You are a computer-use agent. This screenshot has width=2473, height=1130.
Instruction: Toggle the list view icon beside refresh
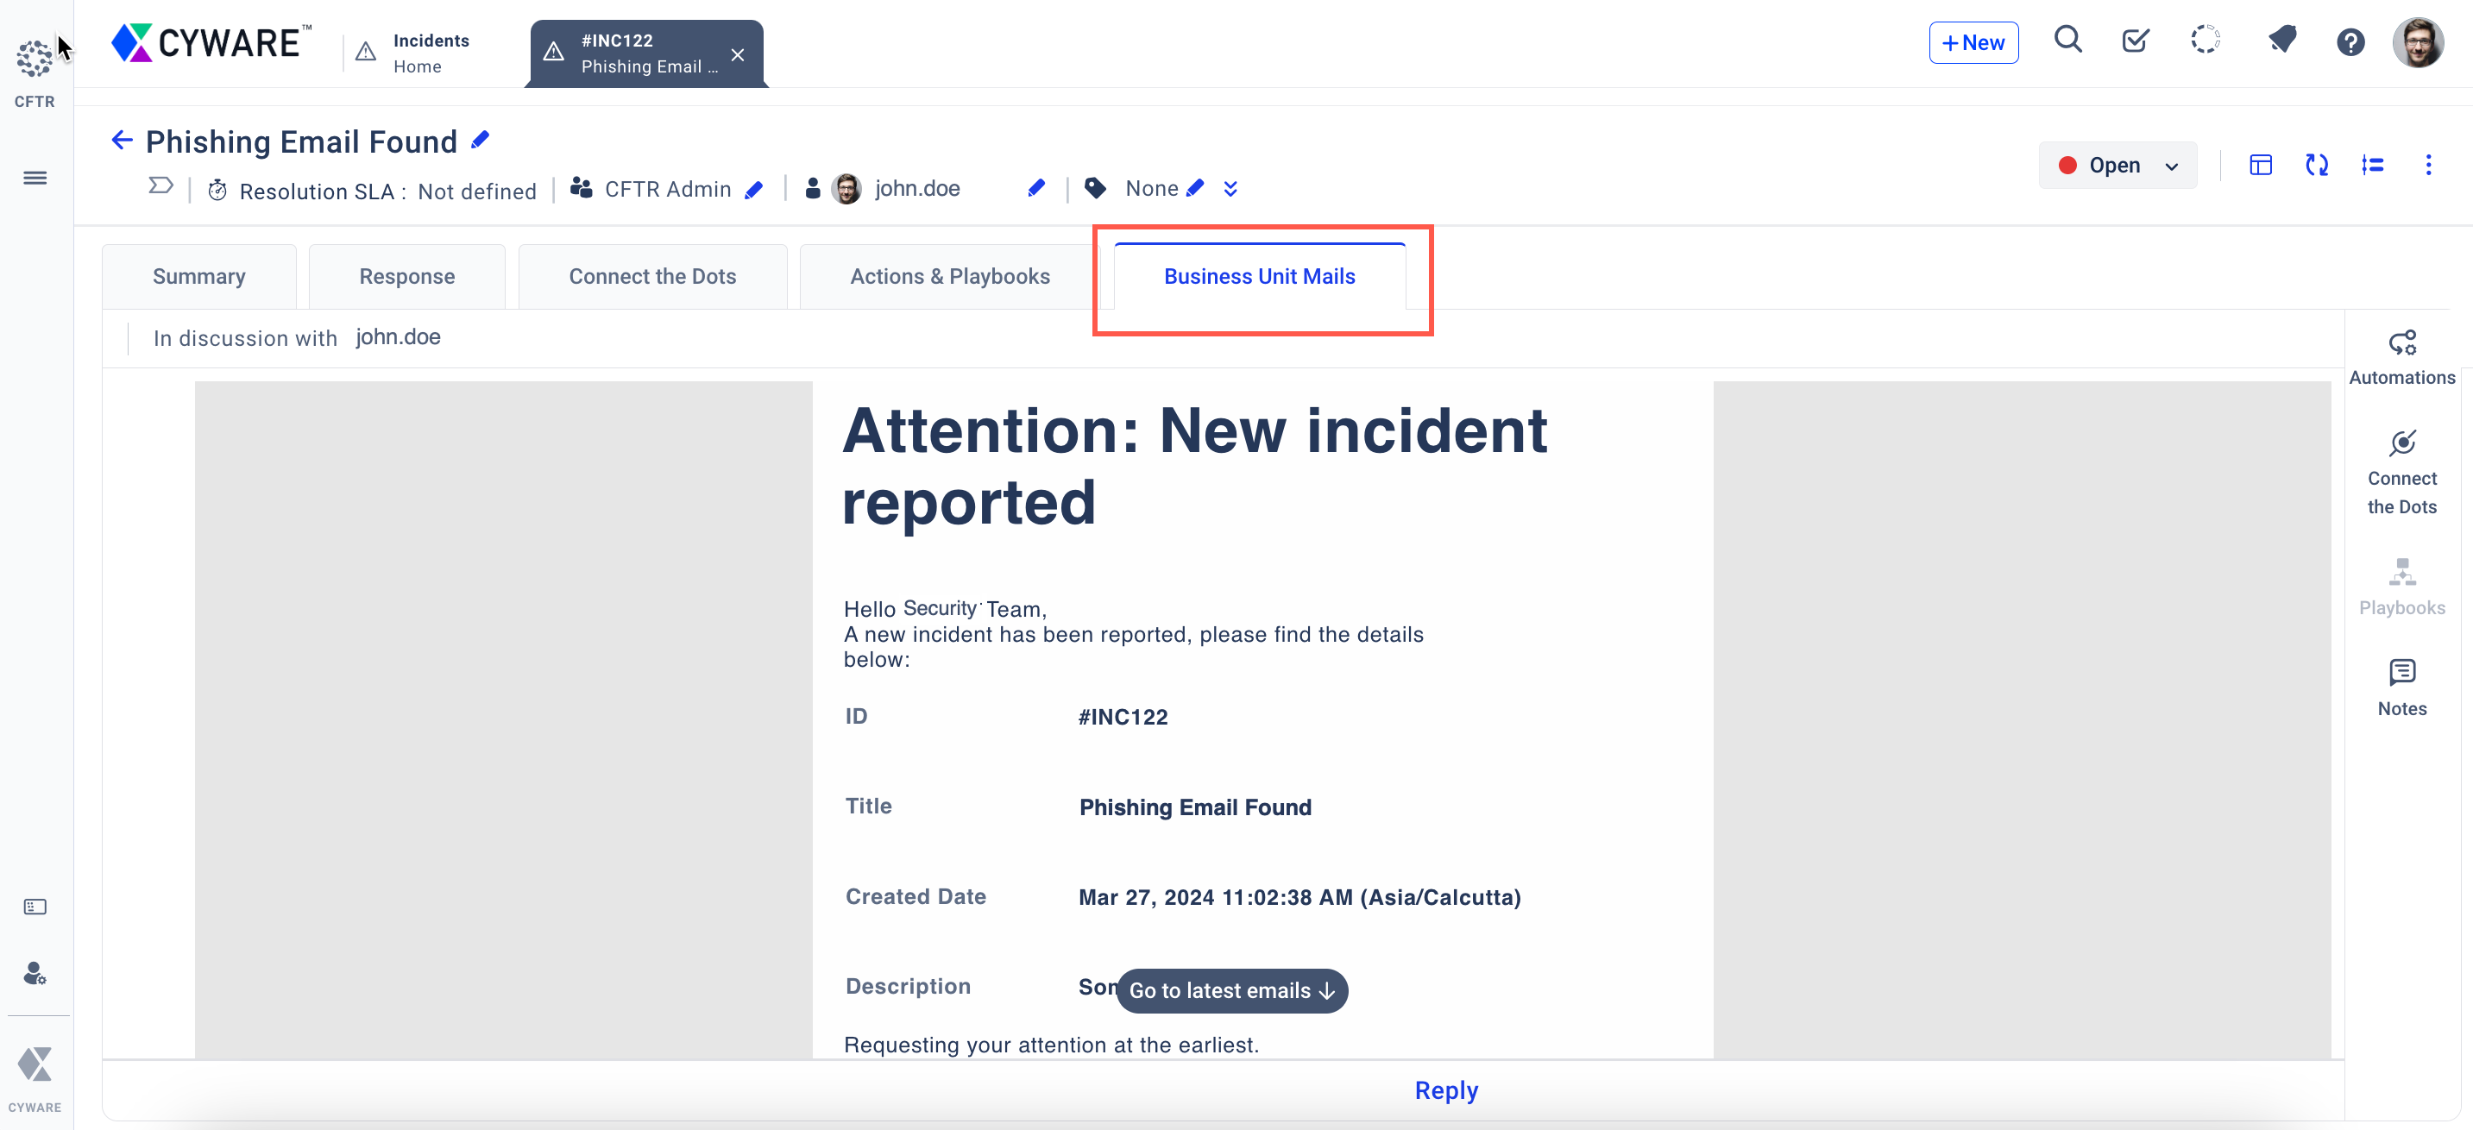coord(2371,165)
